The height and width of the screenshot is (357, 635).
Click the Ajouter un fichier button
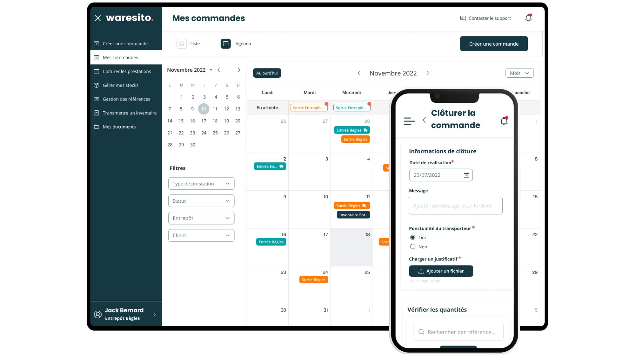coord(441,271)
